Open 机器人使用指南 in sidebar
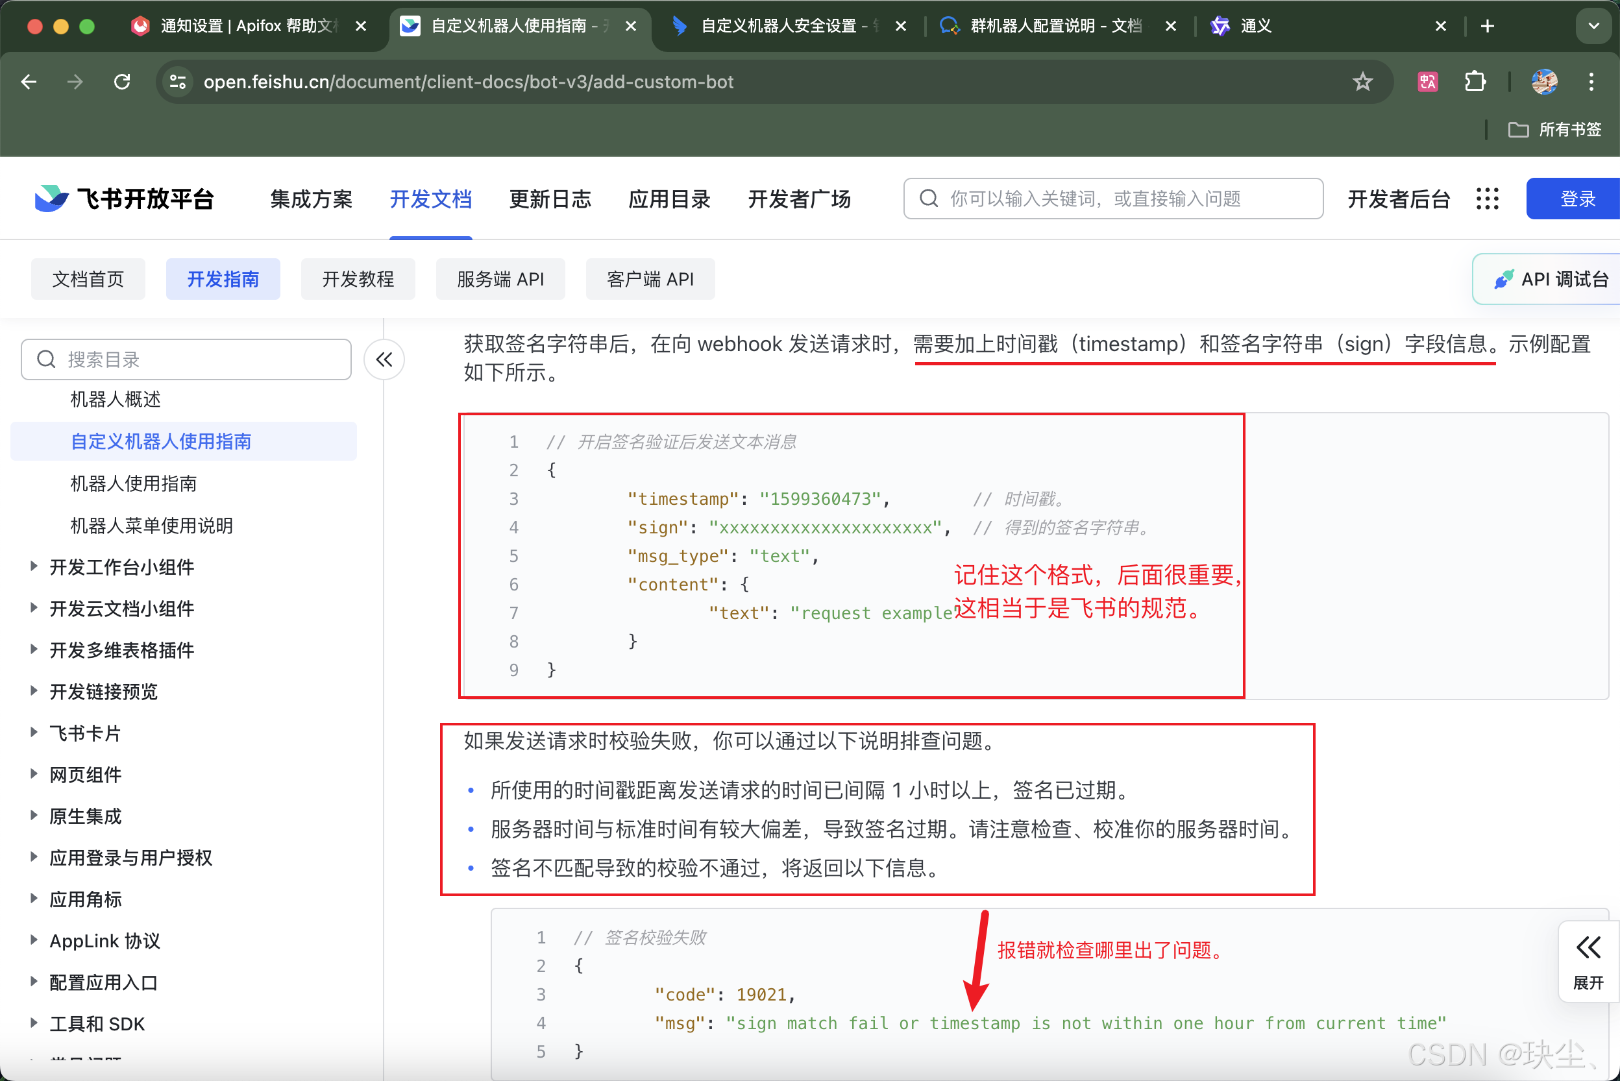The width and height of the screenshot is (1620, 1081). pos(133,483)
